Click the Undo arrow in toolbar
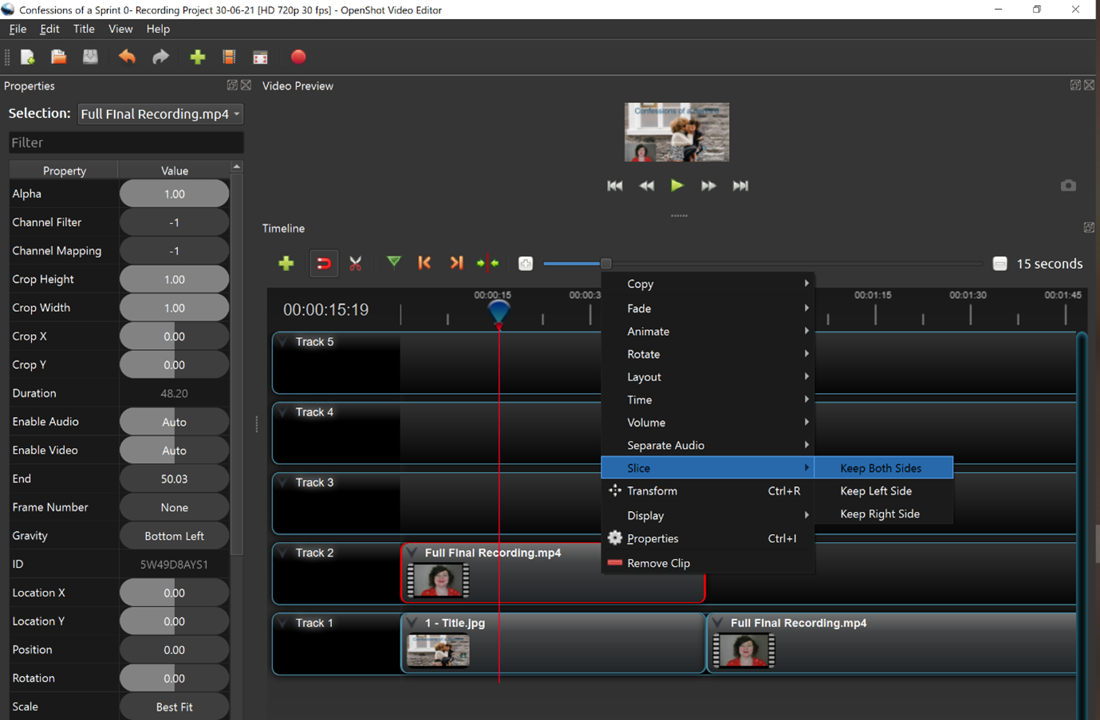The height and width of the screenshot is (720, 1100). (127, 57)
